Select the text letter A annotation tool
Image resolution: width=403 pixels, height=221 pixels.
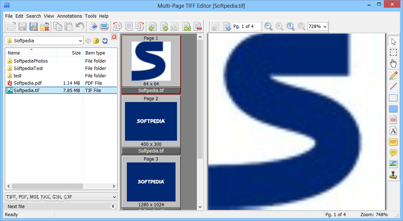pyautogui.click(x=393, y=131)
